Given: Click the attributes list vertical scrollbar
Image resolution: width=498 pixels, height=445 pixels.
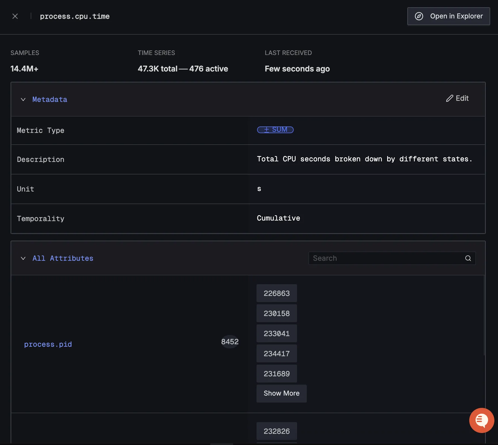Looking at the screenshot, I should coord(484,315).
